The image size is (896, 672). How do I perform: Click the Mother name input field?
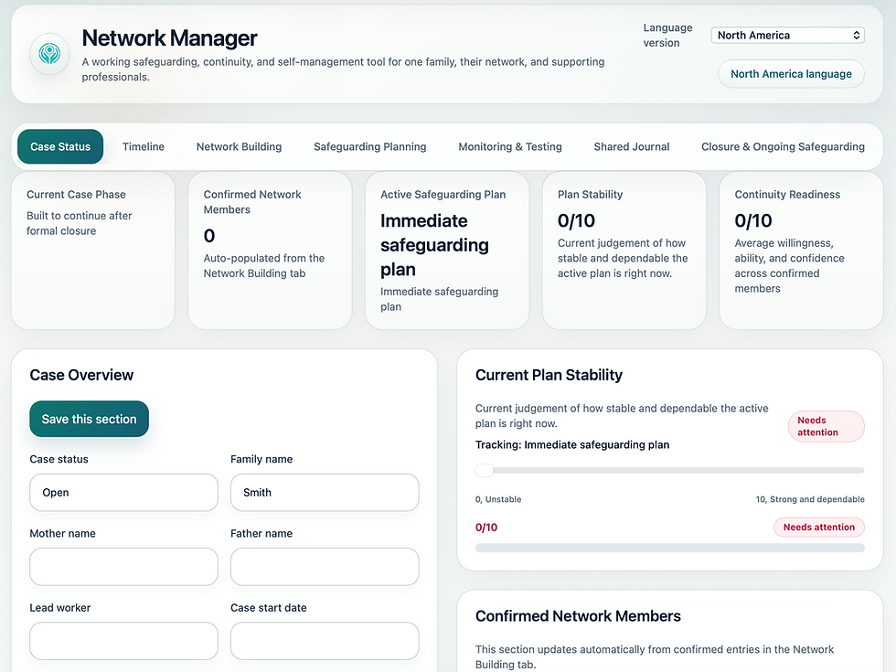tap(123, 566)
